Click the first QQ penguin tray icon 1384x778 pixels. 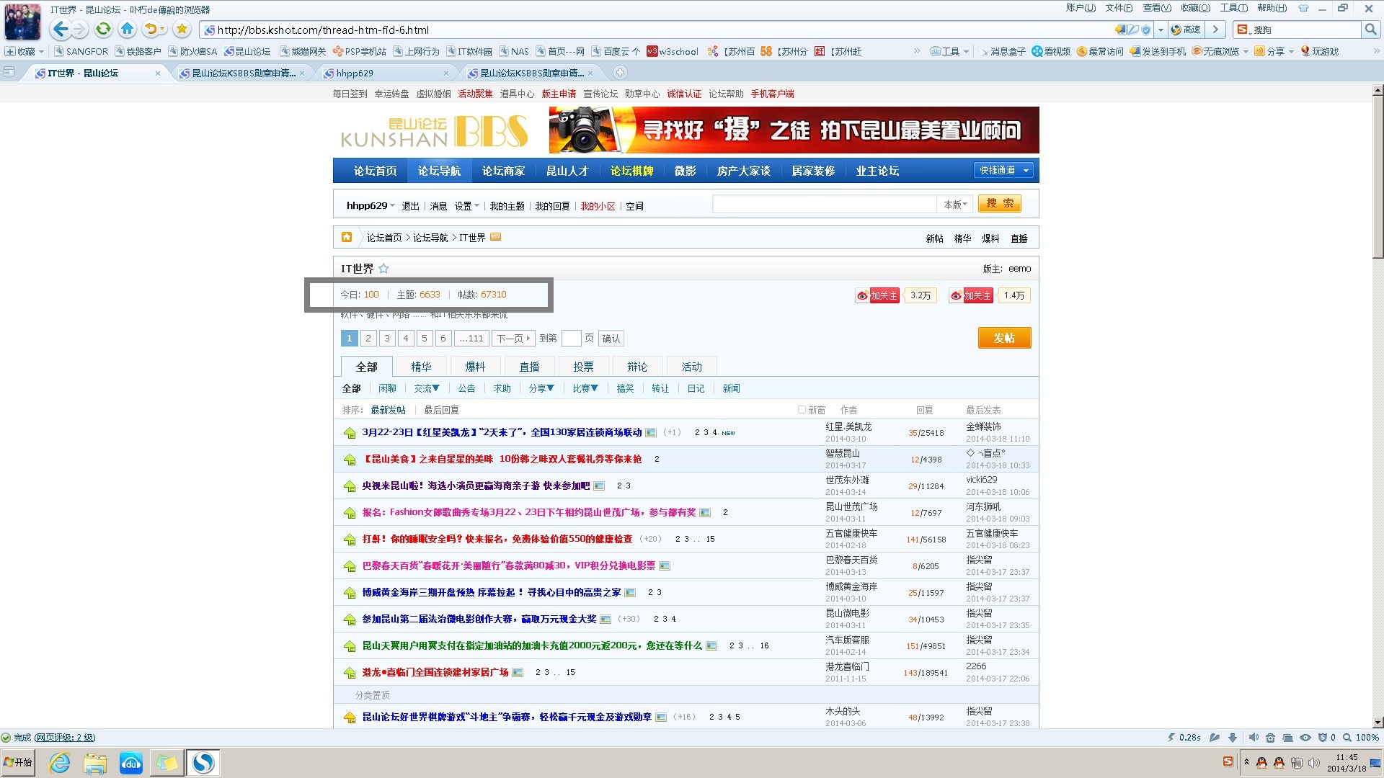[1261, 763]
